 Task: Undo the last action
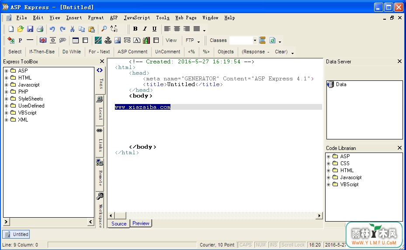point(52,29)
